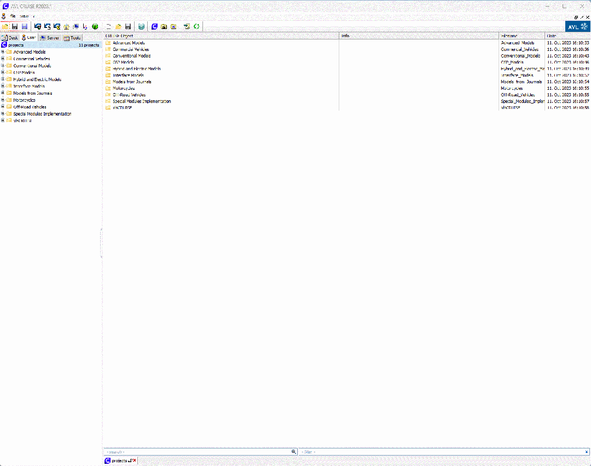Switch to the User tab
The width and height of the screenshot is (591, 466).
click(28, 38)
